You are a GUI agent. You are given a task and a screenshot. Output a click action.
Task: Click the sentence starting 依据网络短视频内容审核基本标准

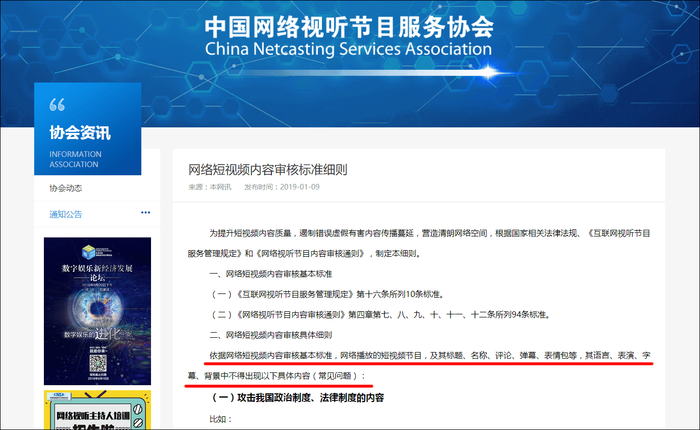[x=419, y=365]
